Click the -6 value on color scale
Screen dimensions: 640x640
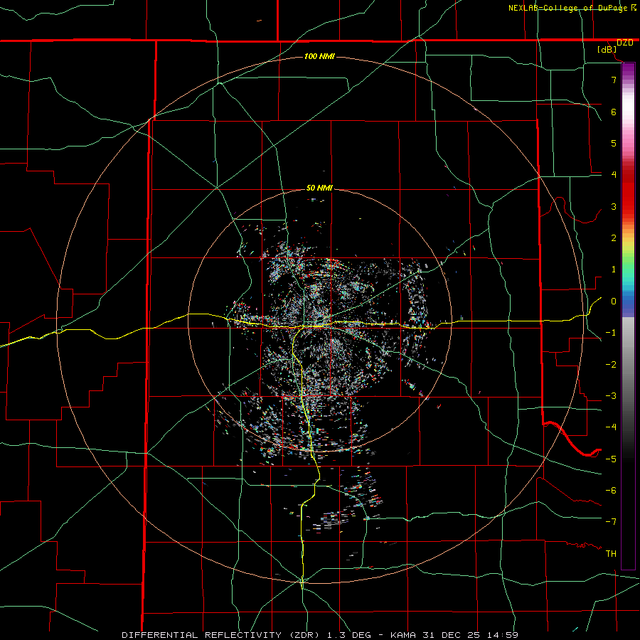coord(611,490)
